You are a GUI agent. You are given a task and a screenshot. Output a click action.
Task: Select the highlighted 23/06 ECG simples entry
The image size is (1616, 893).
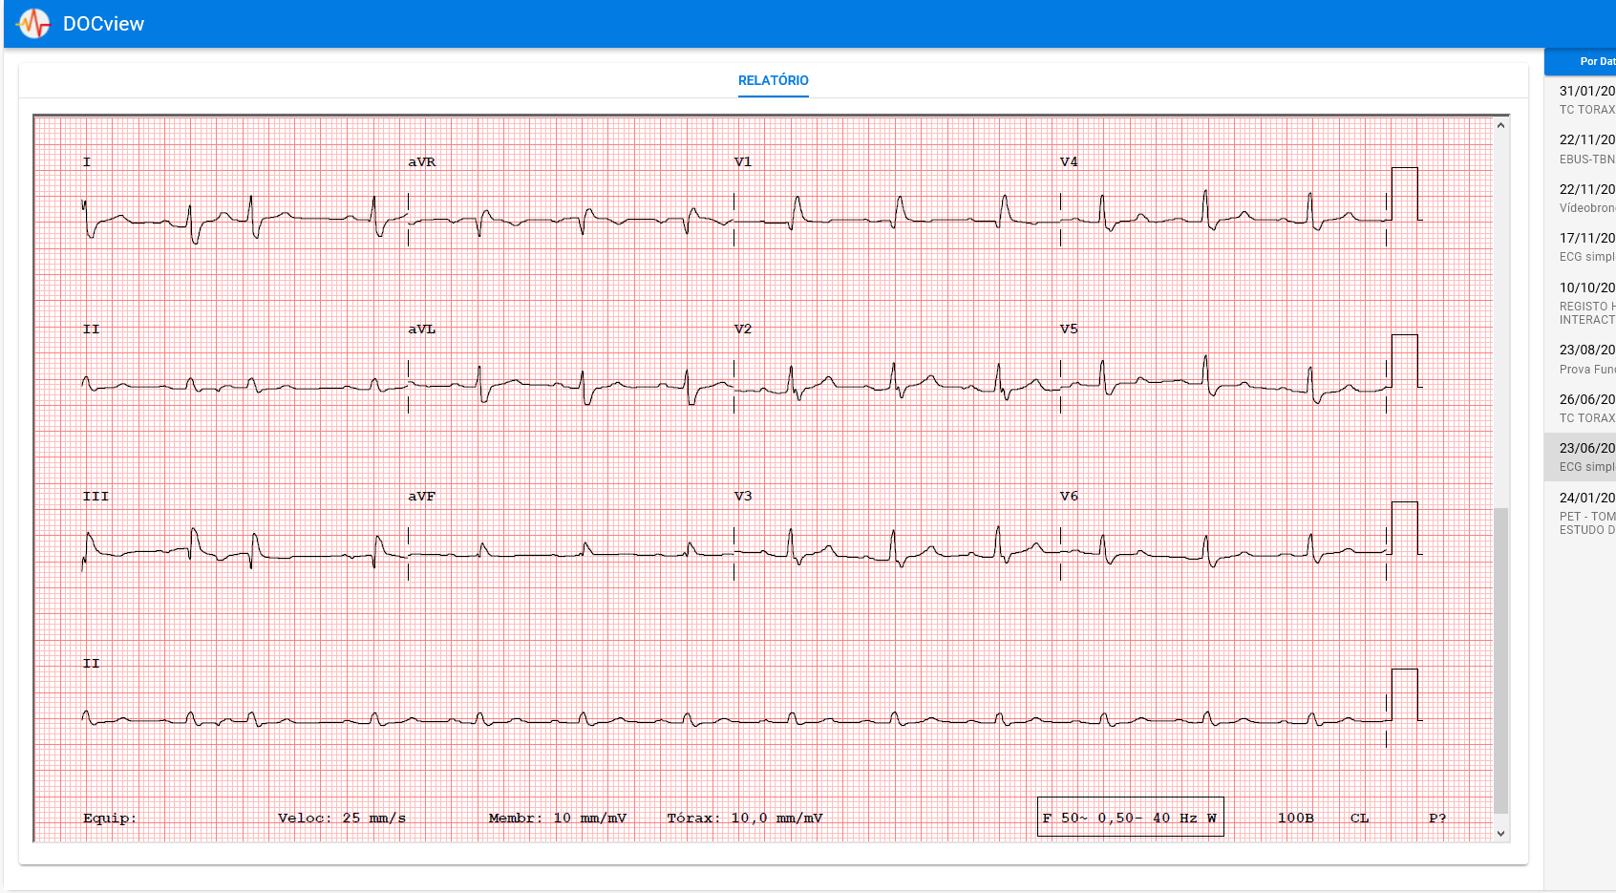click(x=1585, y=457)
